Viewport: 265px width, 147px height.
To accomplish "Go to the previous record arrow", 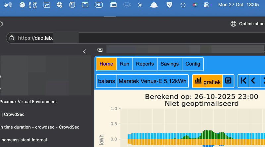I will [253, 81].
